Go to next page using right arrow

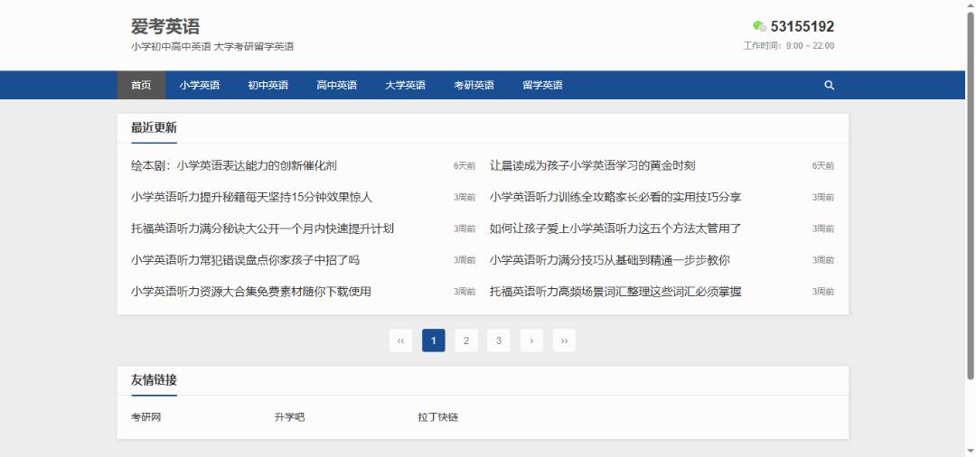click(x=531, y=340)
